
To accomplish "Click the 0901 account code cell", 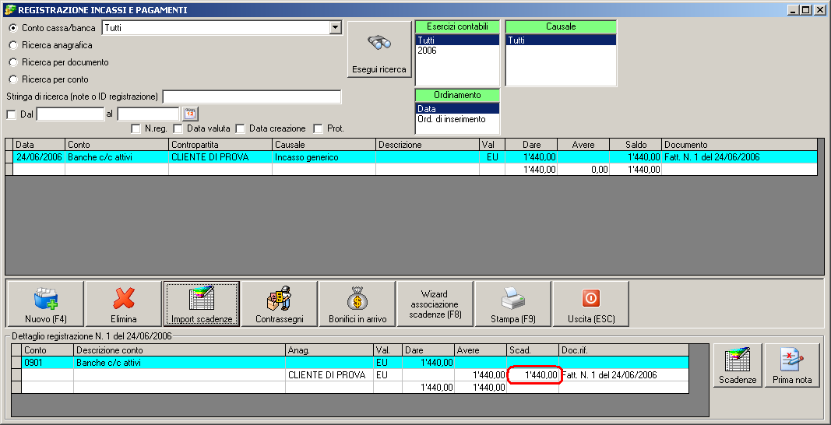I will [48, 363].
